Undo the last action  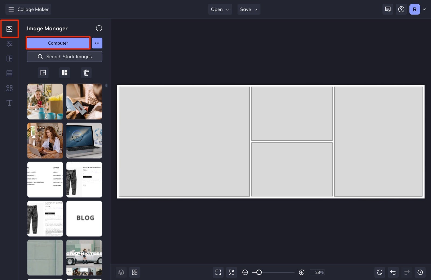pyautogui.click(x=393, y=272)
